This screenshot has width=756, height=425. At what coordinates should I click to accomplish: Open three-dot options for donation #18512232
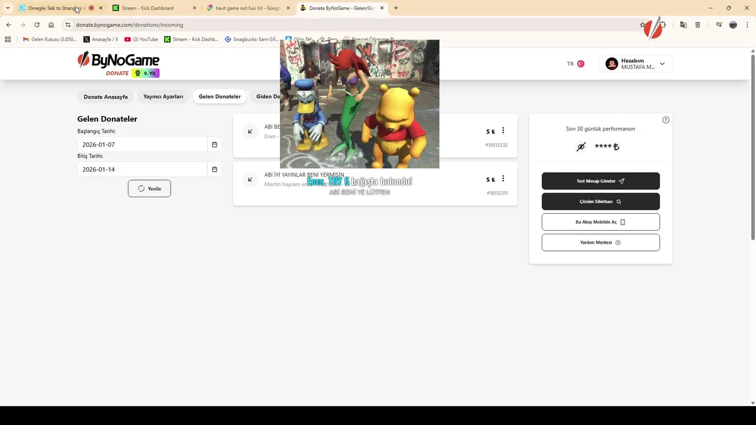tap(503, 130)
